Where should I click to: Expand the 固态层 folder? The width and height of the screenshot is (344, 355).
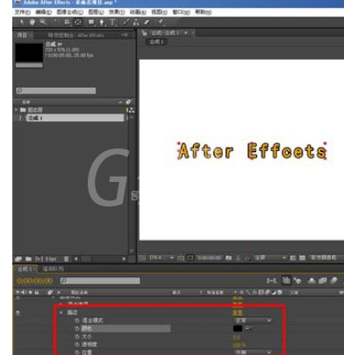click(x=16, y=110)
